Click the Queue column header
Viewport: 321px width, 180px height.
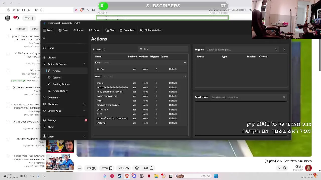click(x=164, y=56)
